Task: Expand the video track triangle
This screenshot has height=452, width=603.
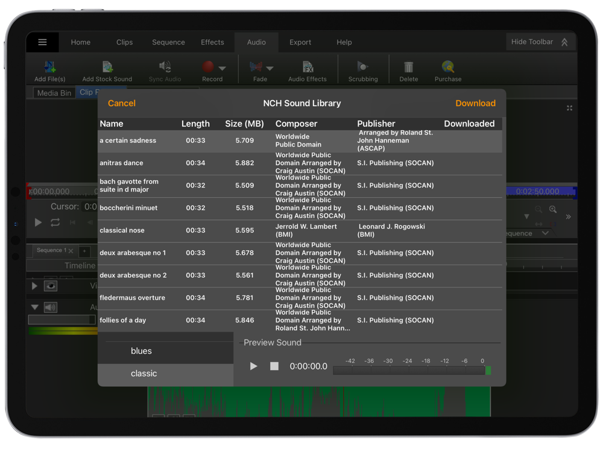Action: click(34, 286)
